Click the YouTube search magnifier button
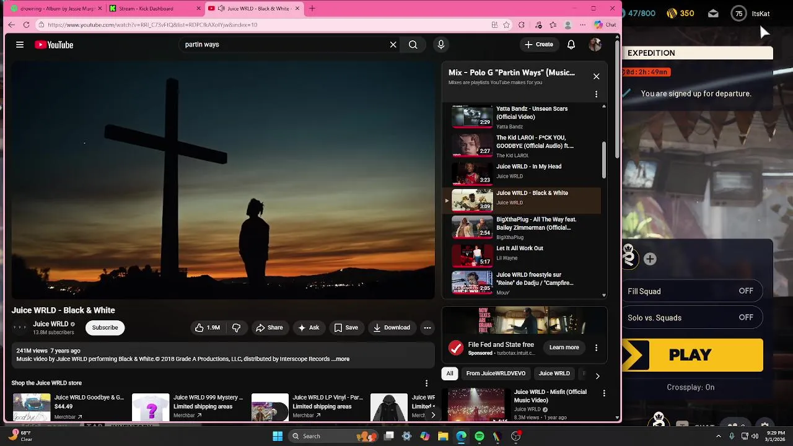This screenshot has height=446, width=793. [x=413, y=45]
